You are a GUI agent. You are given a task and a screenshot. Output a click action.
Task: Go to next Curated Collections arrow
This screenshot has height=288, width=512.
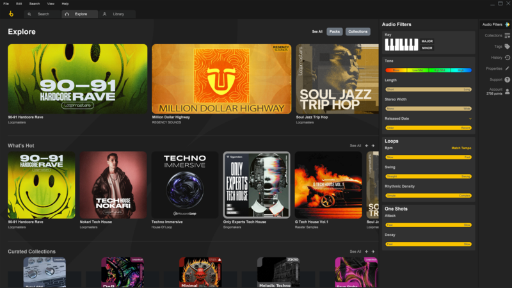tap(373, 252)
